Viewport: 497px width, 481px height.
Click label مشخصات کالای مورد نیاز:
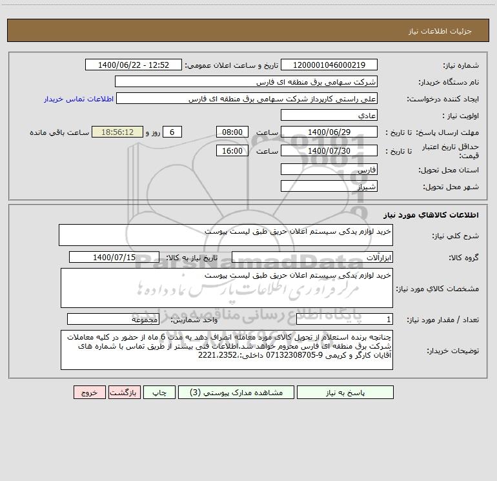click(438, 289)
